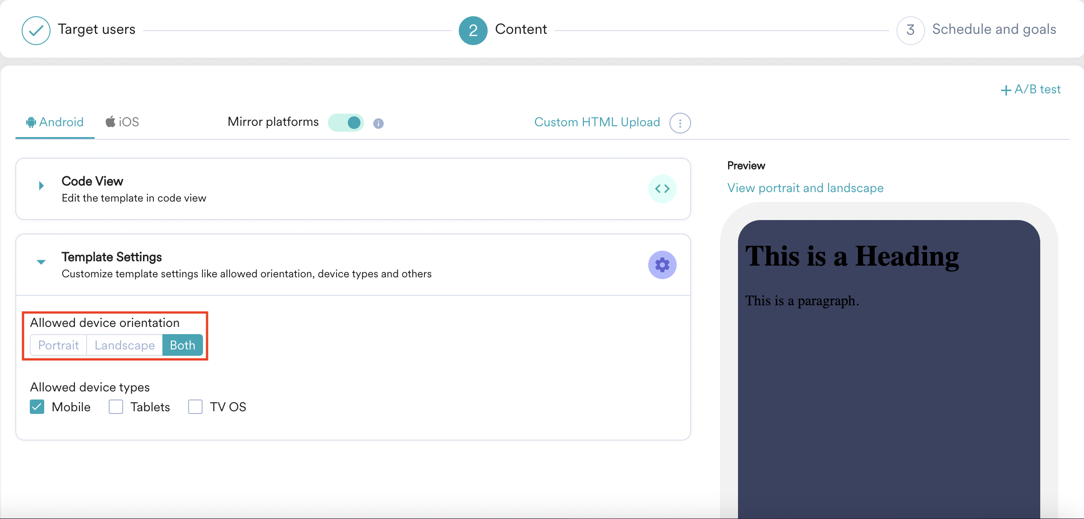Click the plus icon beside A/B test

1006,90
